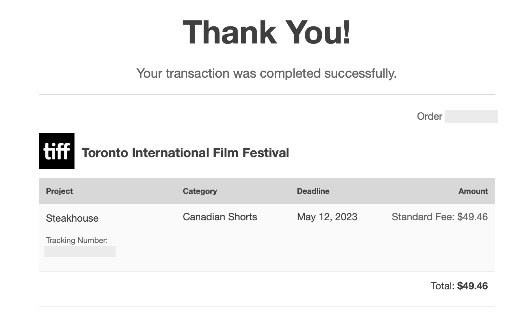Click the May 12, 2023 deadline
The image size is (524, 325).
327,217
